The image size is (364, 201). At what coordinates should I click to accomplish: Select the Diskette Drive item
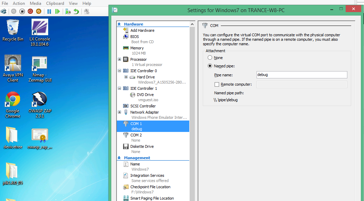pos(142,146)
